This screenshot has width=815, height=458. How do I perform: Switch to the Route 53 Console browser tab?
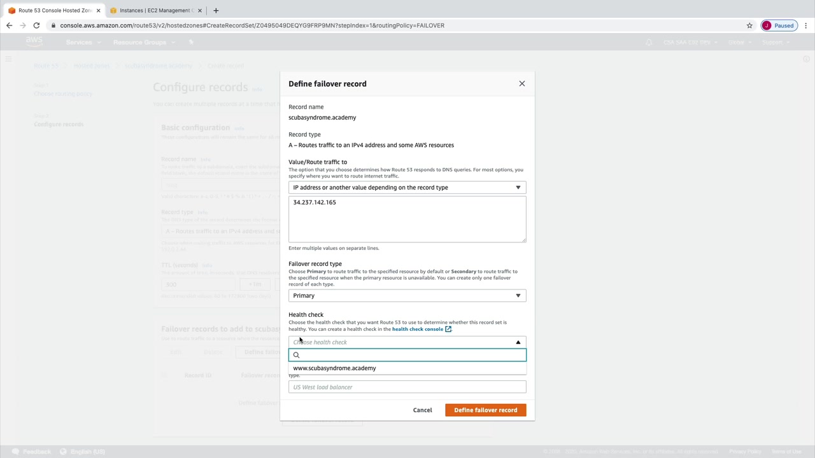(x=55, y=10)
